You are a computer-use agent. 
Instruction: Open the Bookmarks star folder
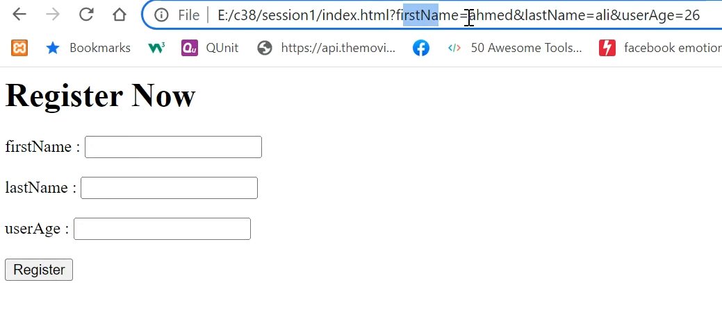pos(88,48)
